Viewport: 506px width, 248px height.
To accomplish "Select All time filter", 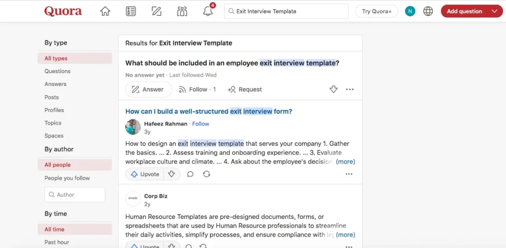I will coord(75,229).
